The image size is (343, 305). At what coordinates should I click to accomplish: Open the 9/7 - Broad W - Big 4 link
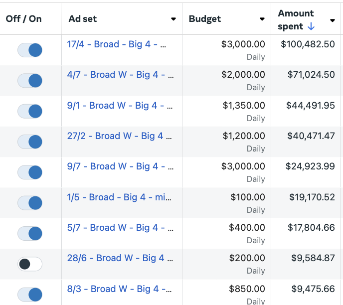(120, 166)
